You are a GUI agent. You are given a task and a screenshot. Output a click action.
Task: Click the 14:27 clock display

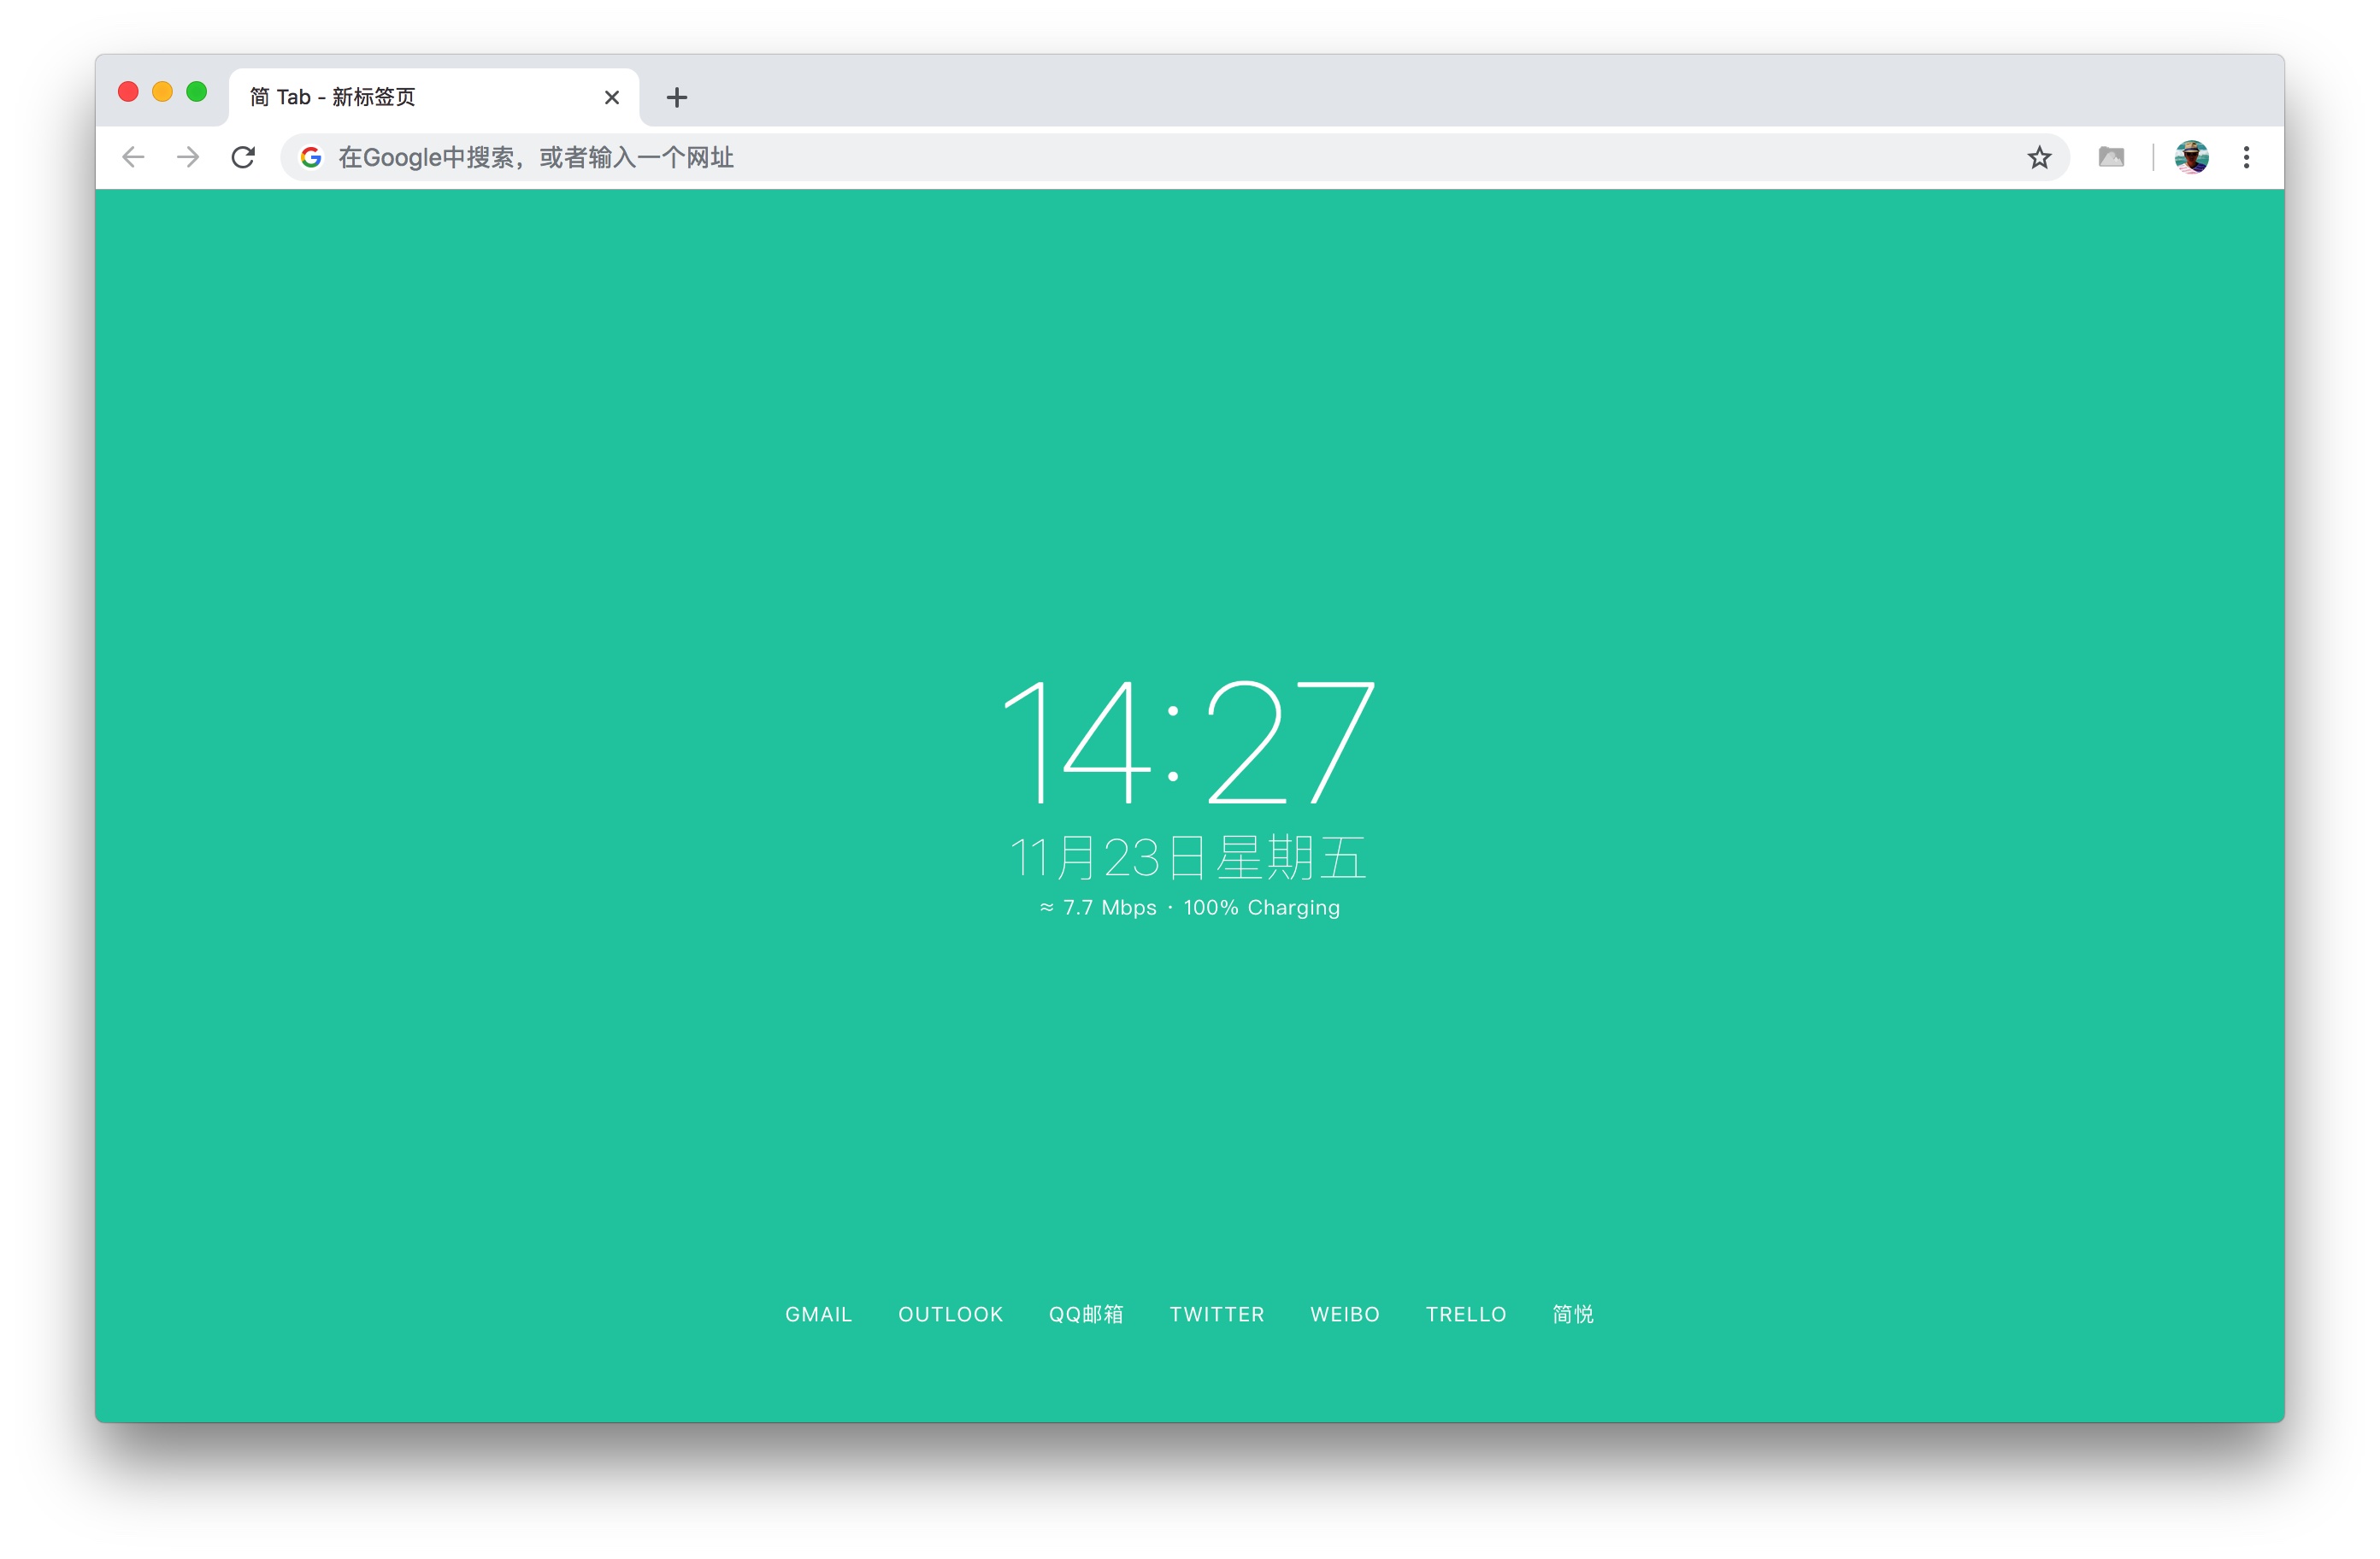[1189, 742]
